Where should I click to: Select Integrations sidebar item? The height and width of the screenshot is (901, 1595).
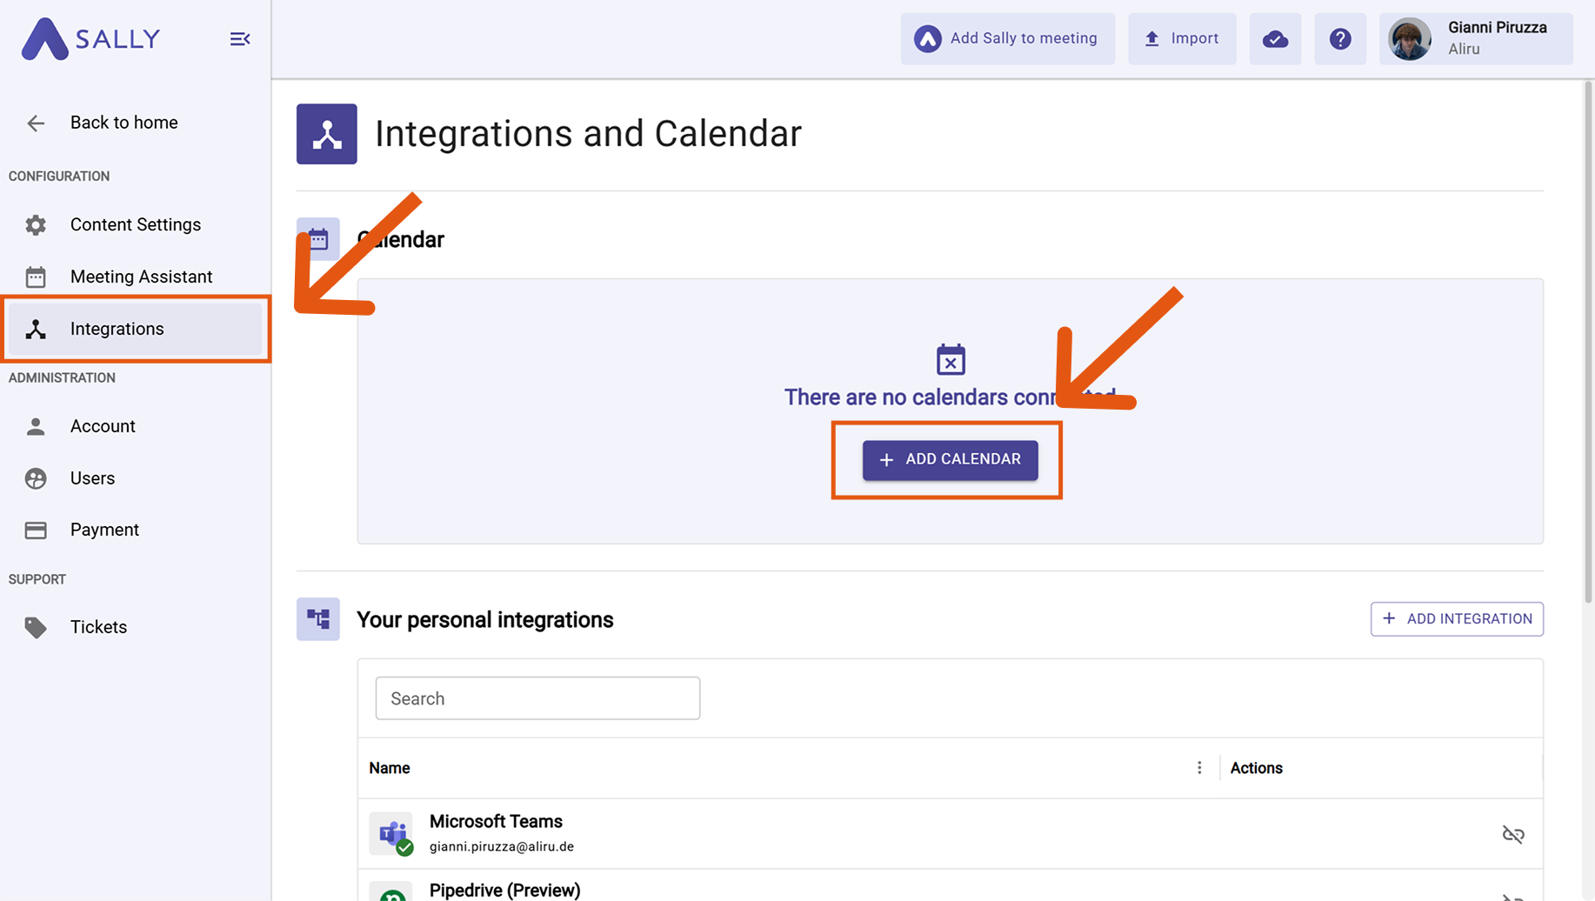point(135,329)
